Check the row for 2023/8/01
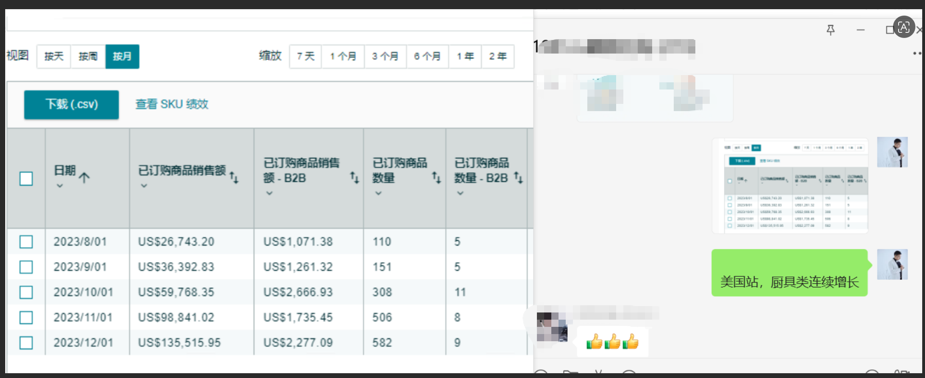 pyautogui.click(x=26, y=242)
